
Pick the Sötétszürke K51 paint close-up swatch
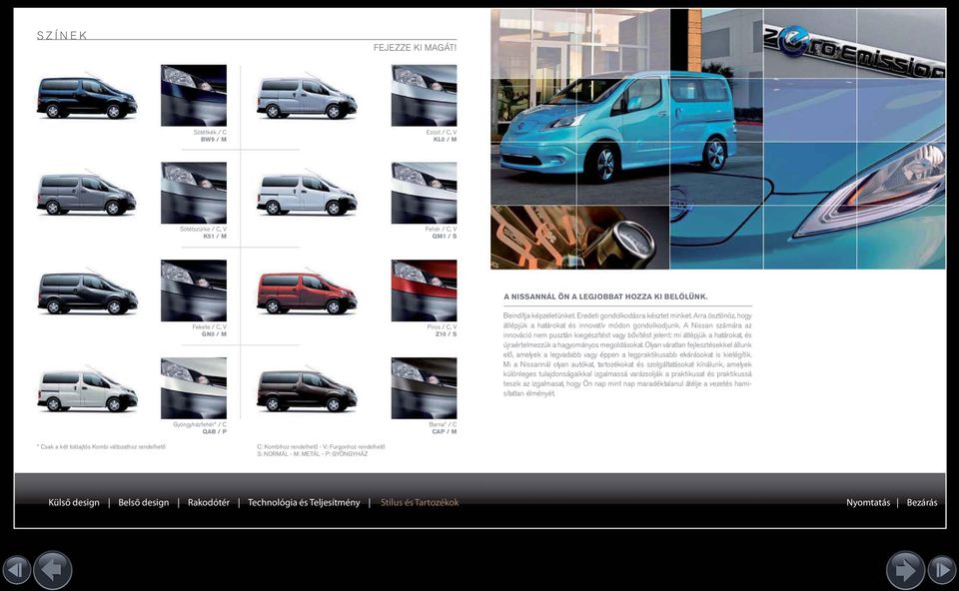tap(193, 193)
